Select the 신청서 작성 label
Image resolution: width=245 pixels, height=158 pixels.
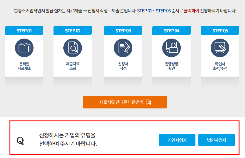click(x=123, y=66)
